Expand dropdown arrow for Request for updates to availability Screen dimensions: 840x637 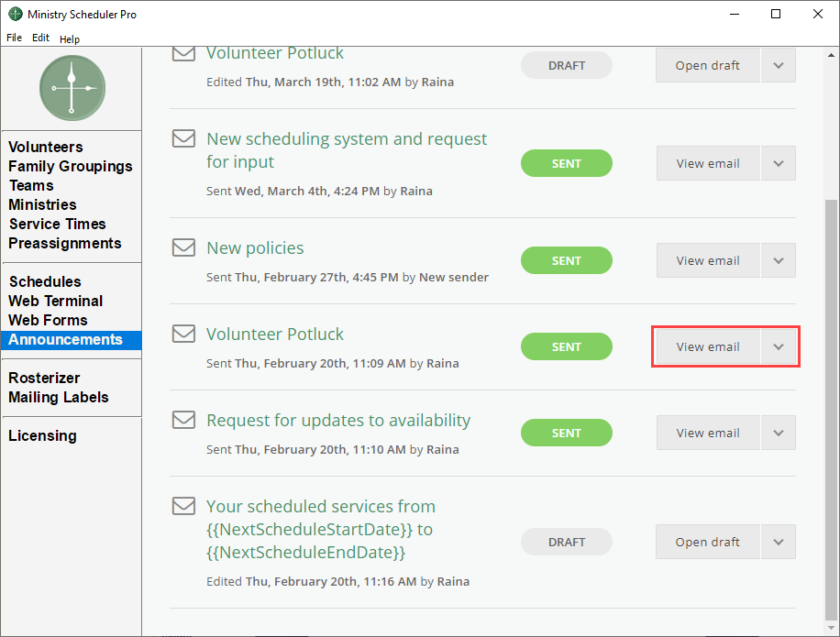coord(779,434)
